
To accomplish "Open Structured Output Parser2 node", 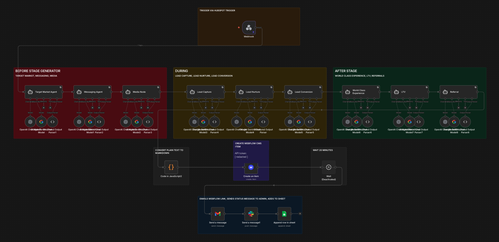I will point(99,122).
